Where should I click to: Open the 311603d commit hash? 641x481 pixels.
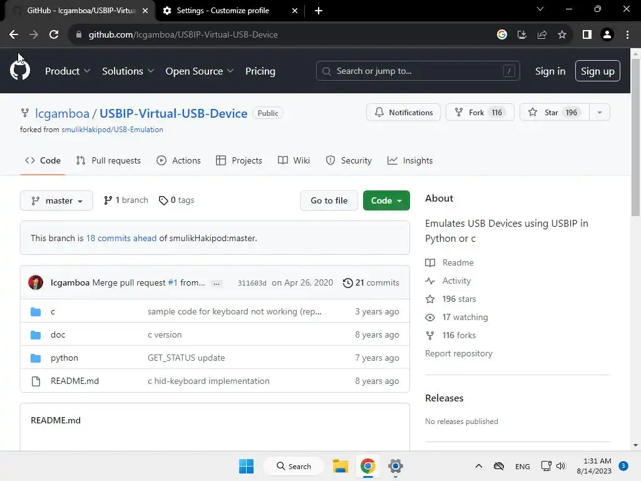252,283
